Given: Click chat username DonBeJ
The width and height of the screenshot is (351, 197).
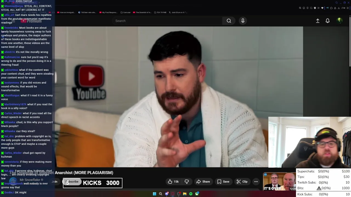Looking at the screenshot, I should [x=9, y=193].
